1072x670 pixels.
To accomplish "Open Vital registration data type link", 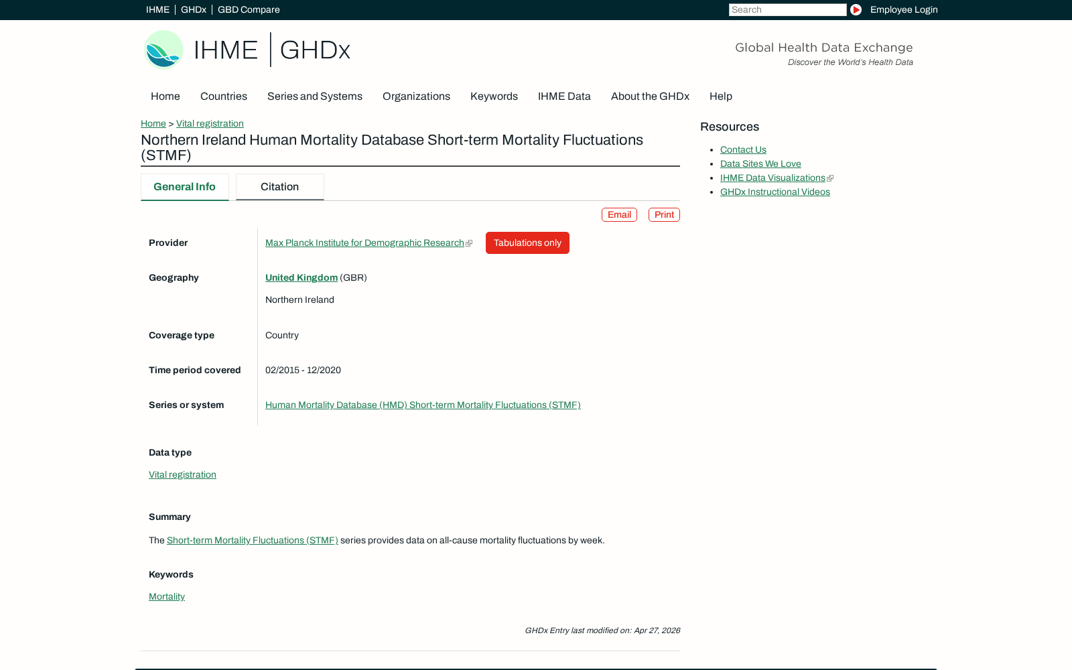I will tap(182, 474).
